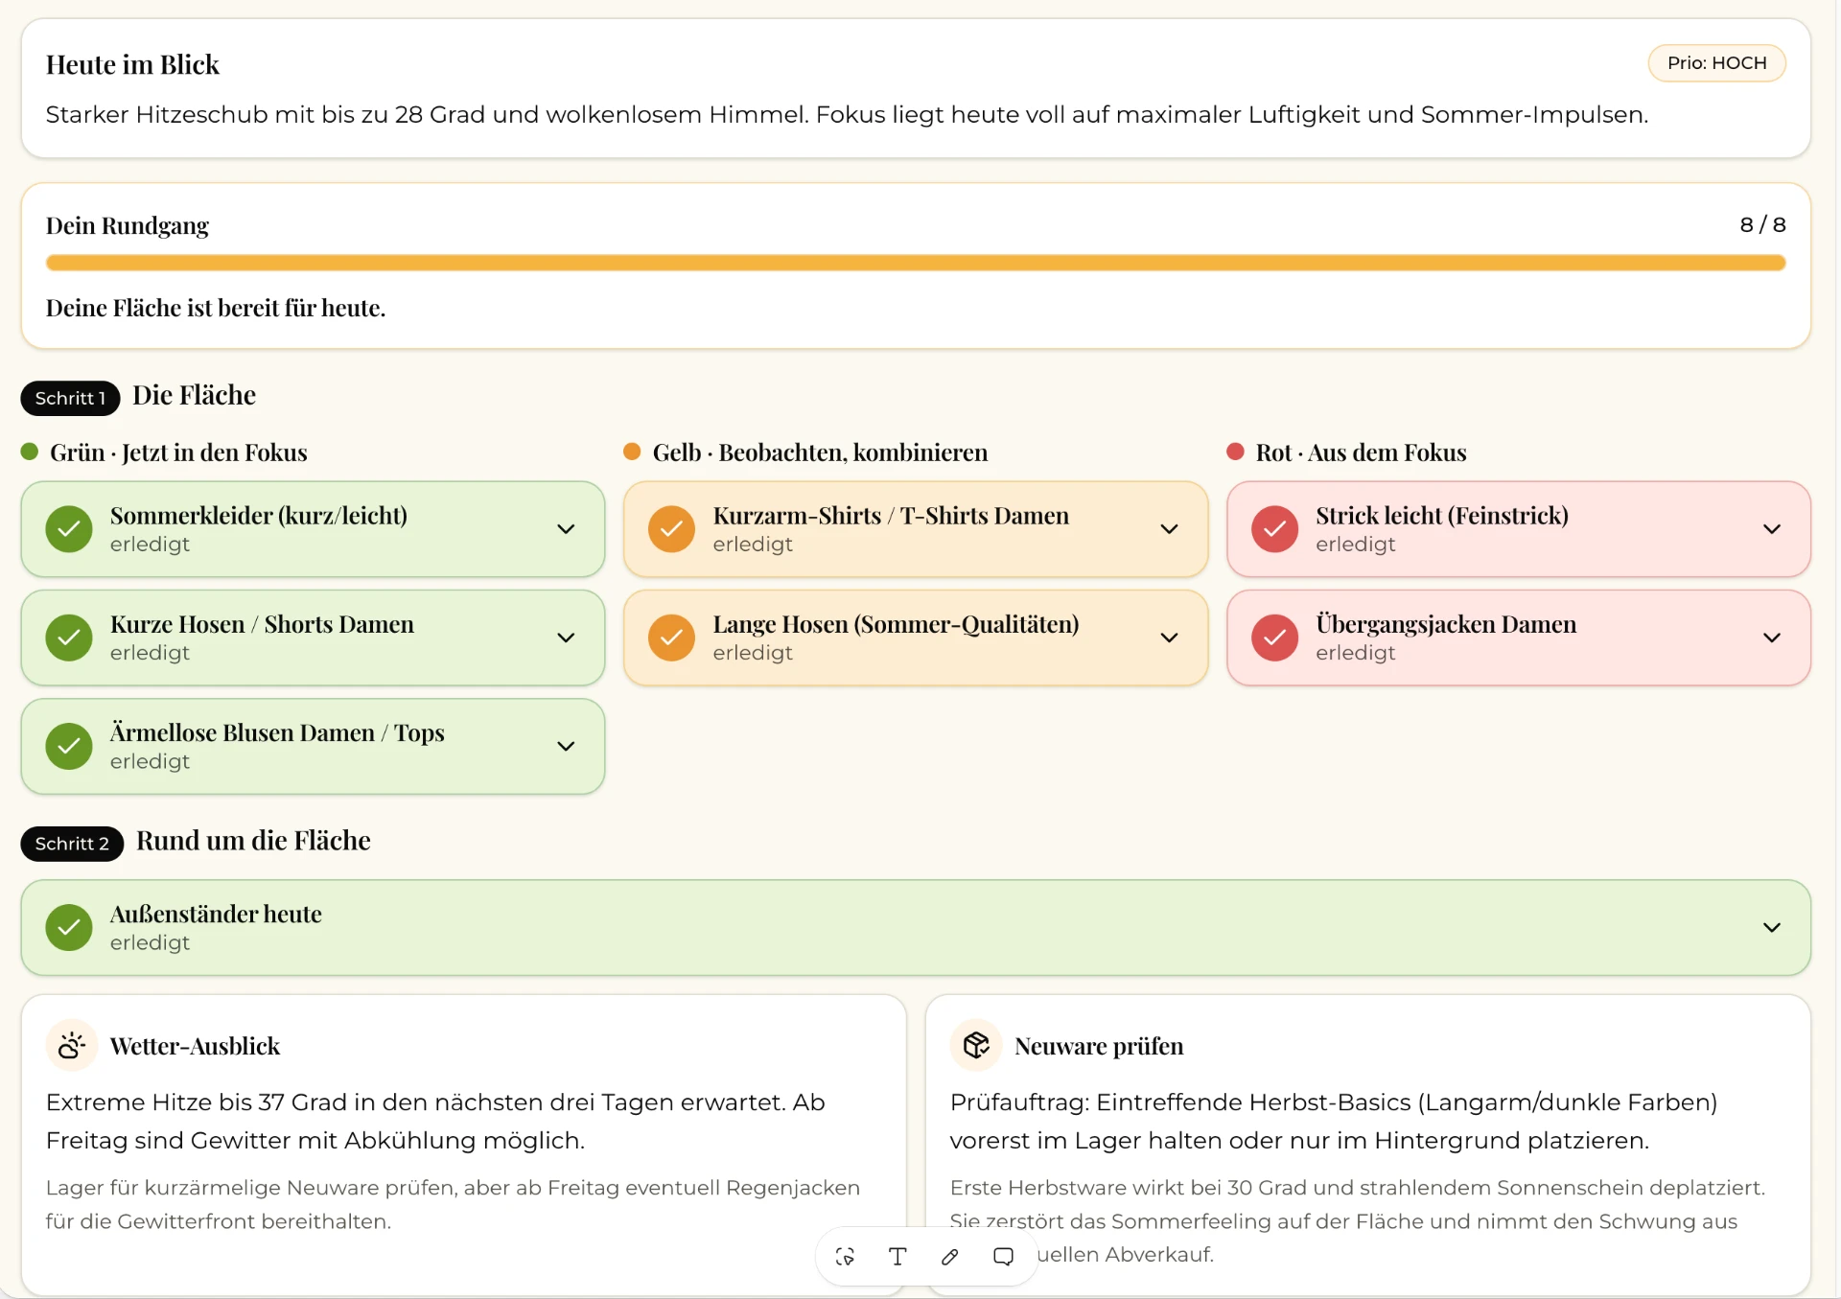Click the Die Fläche section heading
This screenshot has height=1299, width=1841.
[194, 395]
